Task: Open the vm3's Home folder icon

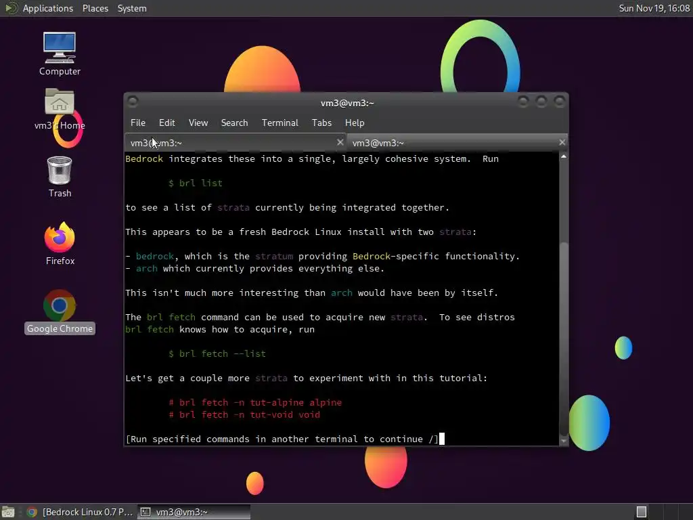Action: click(x=60, y=109)
